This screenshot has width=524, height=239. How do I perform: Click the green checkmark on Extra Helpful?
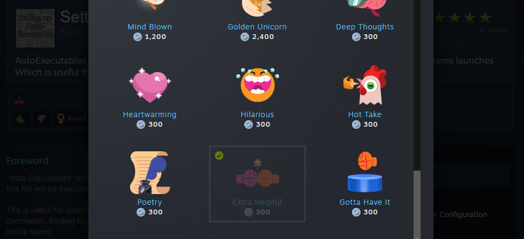click(219, 156)
